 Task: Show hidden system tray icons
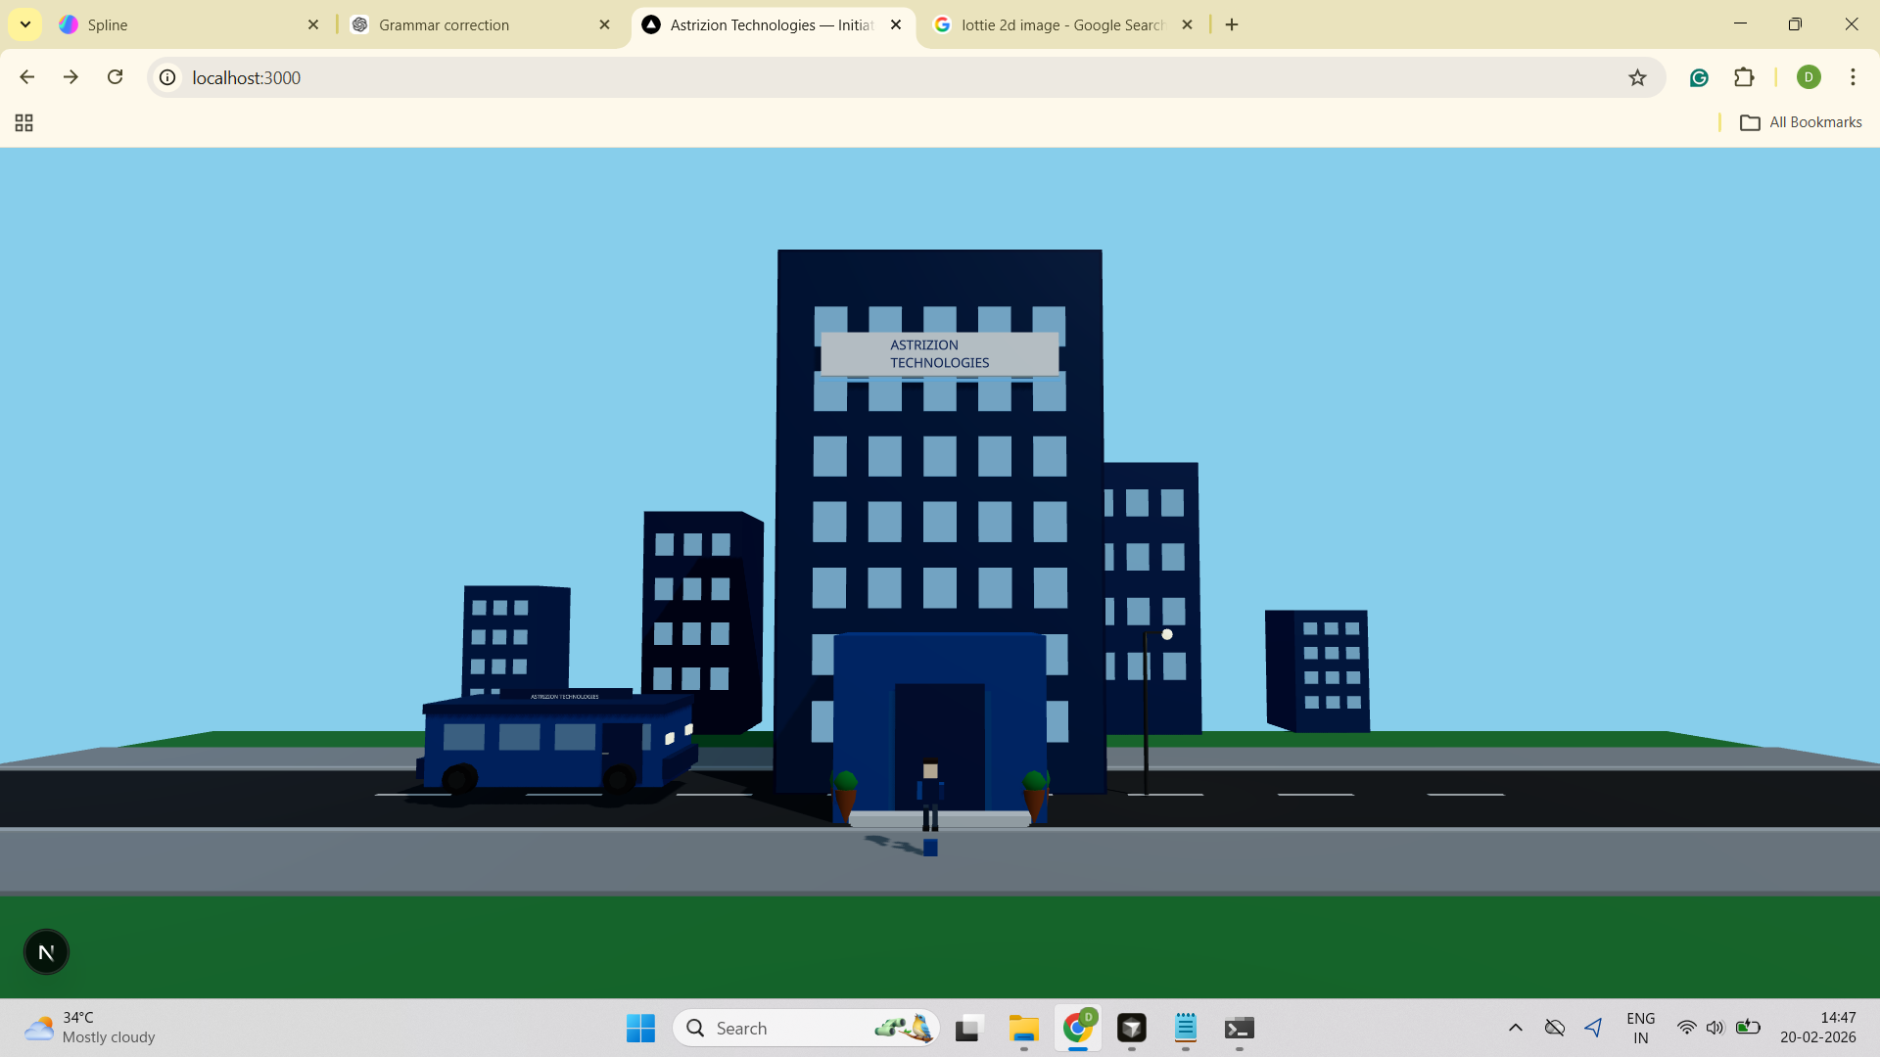[1515, 1028]
